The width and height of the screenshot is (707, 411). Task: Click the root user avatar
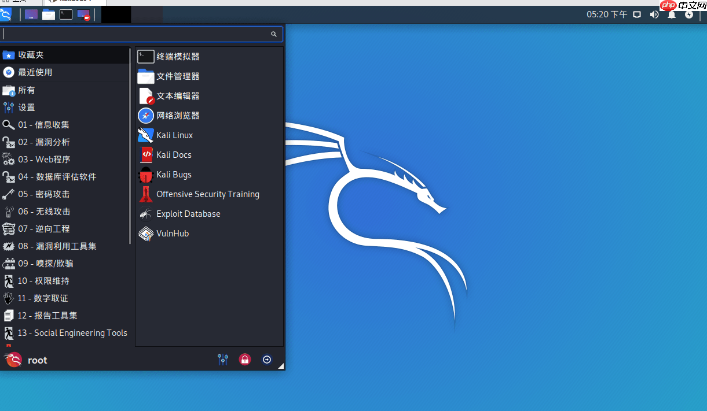(13, 360)
